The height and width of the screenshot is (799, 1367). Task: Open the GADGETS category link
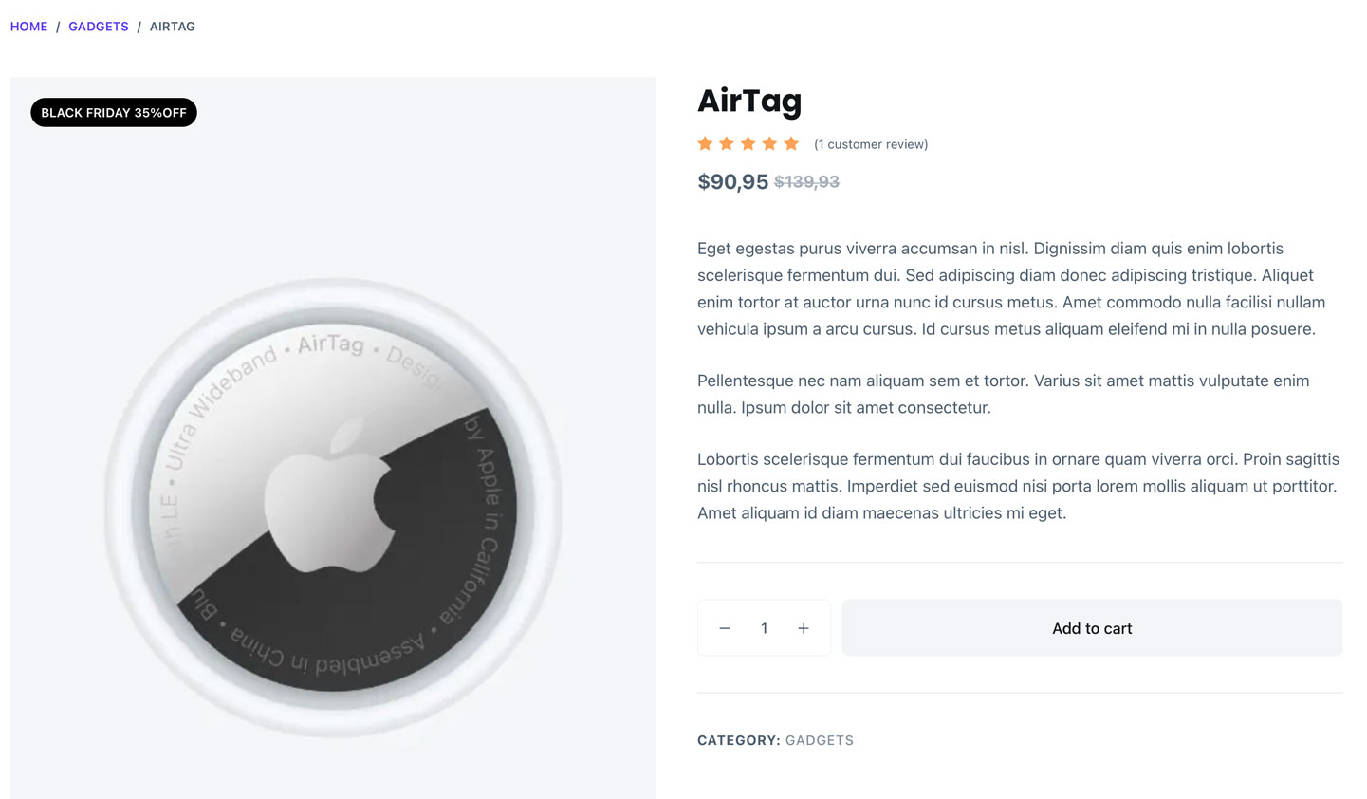coord(820,740)
